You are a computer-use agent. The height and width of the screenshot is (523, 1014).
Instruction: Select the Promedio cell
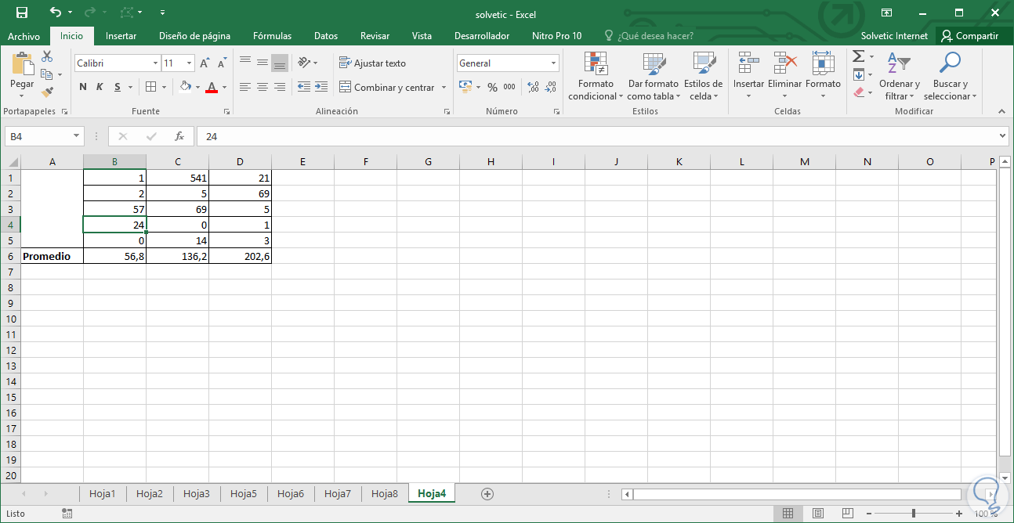[x=52, y=256]
